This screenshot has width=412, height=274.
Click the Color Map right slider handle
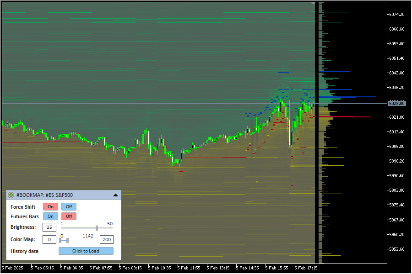pyautogui.click(x=67, y=240)
